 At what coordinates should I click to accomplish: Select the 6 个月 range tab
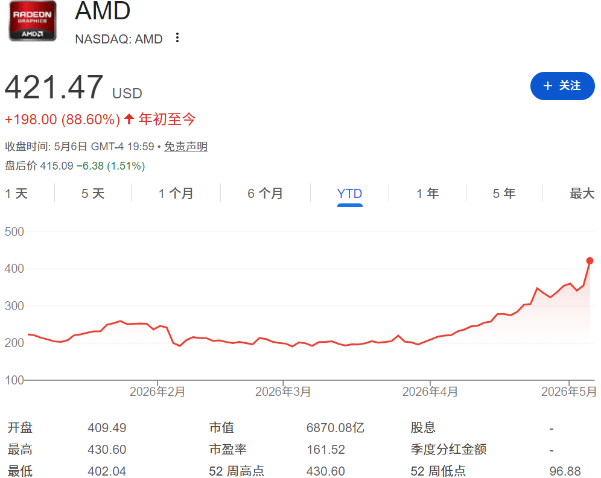point(266,194)
